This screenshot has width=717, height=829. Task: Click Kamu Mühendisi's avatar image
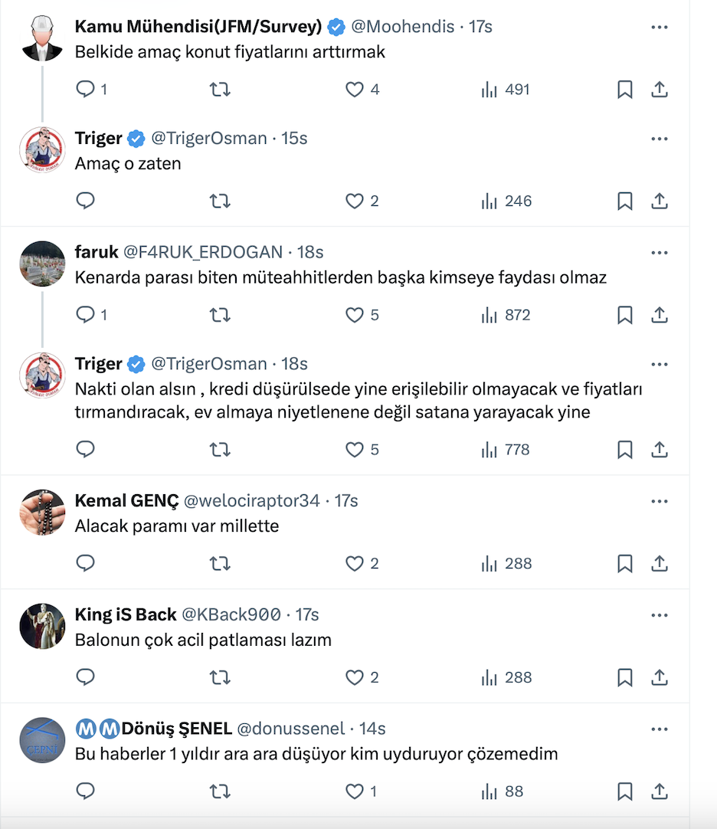pyautogui.click(x=42, y=38)
